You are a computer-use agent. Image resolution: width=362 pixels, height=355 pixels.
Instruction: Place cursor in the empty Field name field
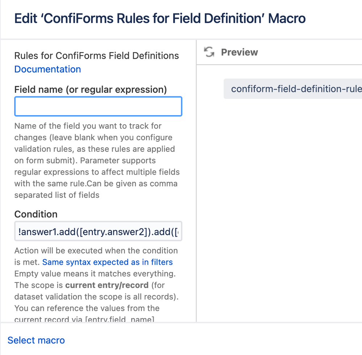[98, 106]
